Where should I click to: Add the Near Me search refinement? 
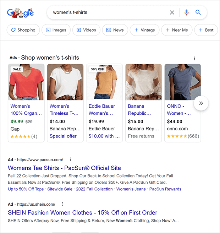[x=177, y=30]
